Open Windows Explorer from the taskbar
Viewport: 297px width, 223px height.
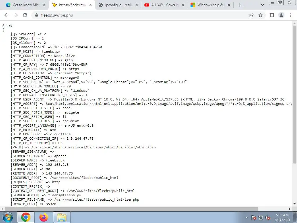coord(62,217)
